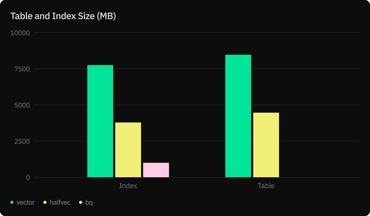
Task: Click the chart title Table and Index Size
Action: pos(63,16)
